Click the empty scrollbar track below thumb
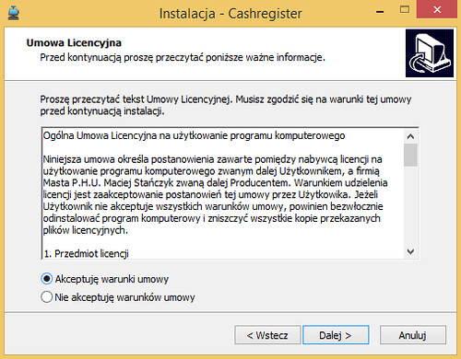 [x=410, y=205]
